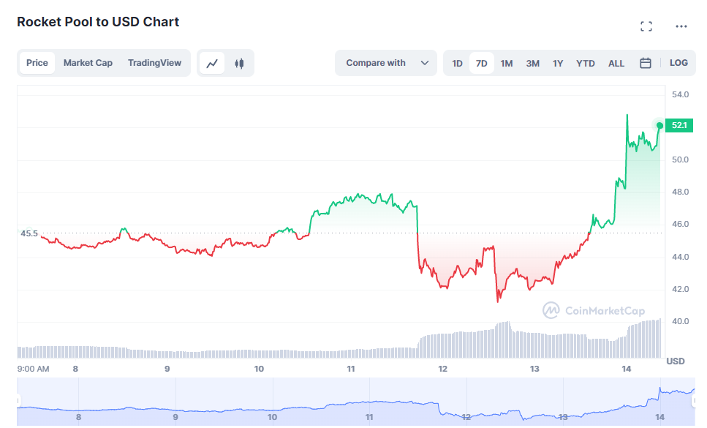Expand the Compare with chevron arrow
The height and width of the screenshot is (428, 707).
[425, 63]
